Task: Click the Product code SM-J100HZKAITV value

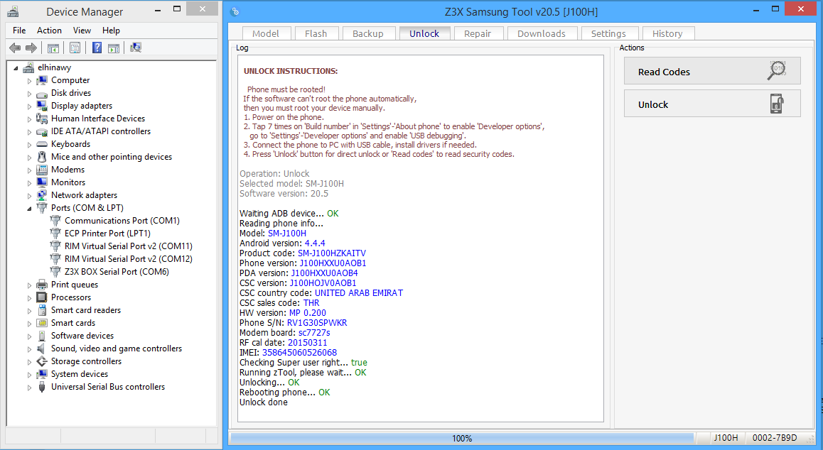Action: tap(332, 253)
